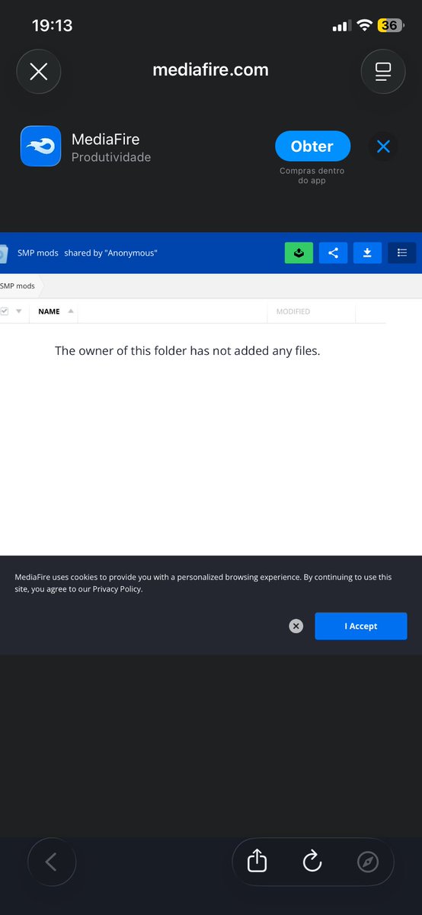
Task: Open the page reader options icon
Action: click(x=383, y=71)
